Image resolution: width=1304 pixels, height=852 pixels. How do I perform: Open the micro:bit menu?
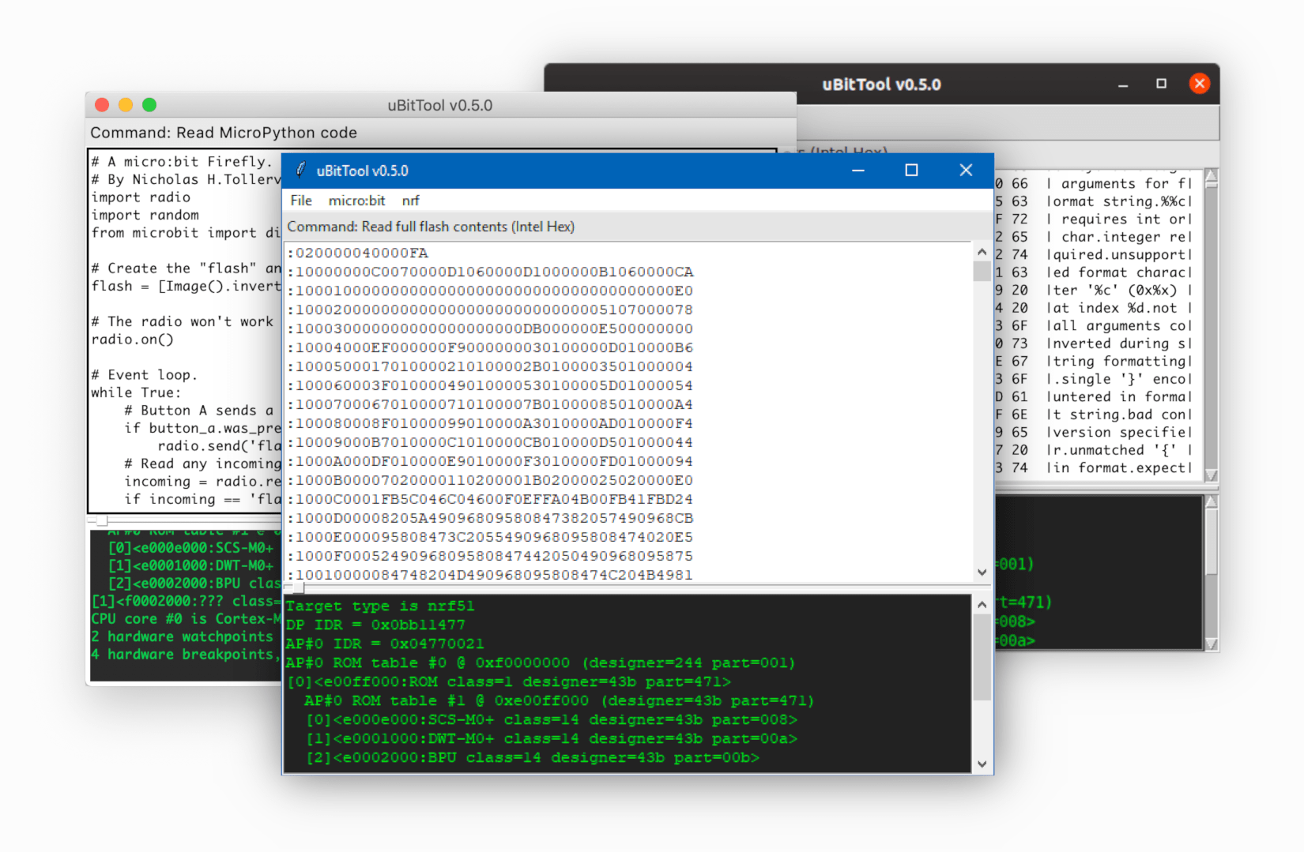(356, 201)
